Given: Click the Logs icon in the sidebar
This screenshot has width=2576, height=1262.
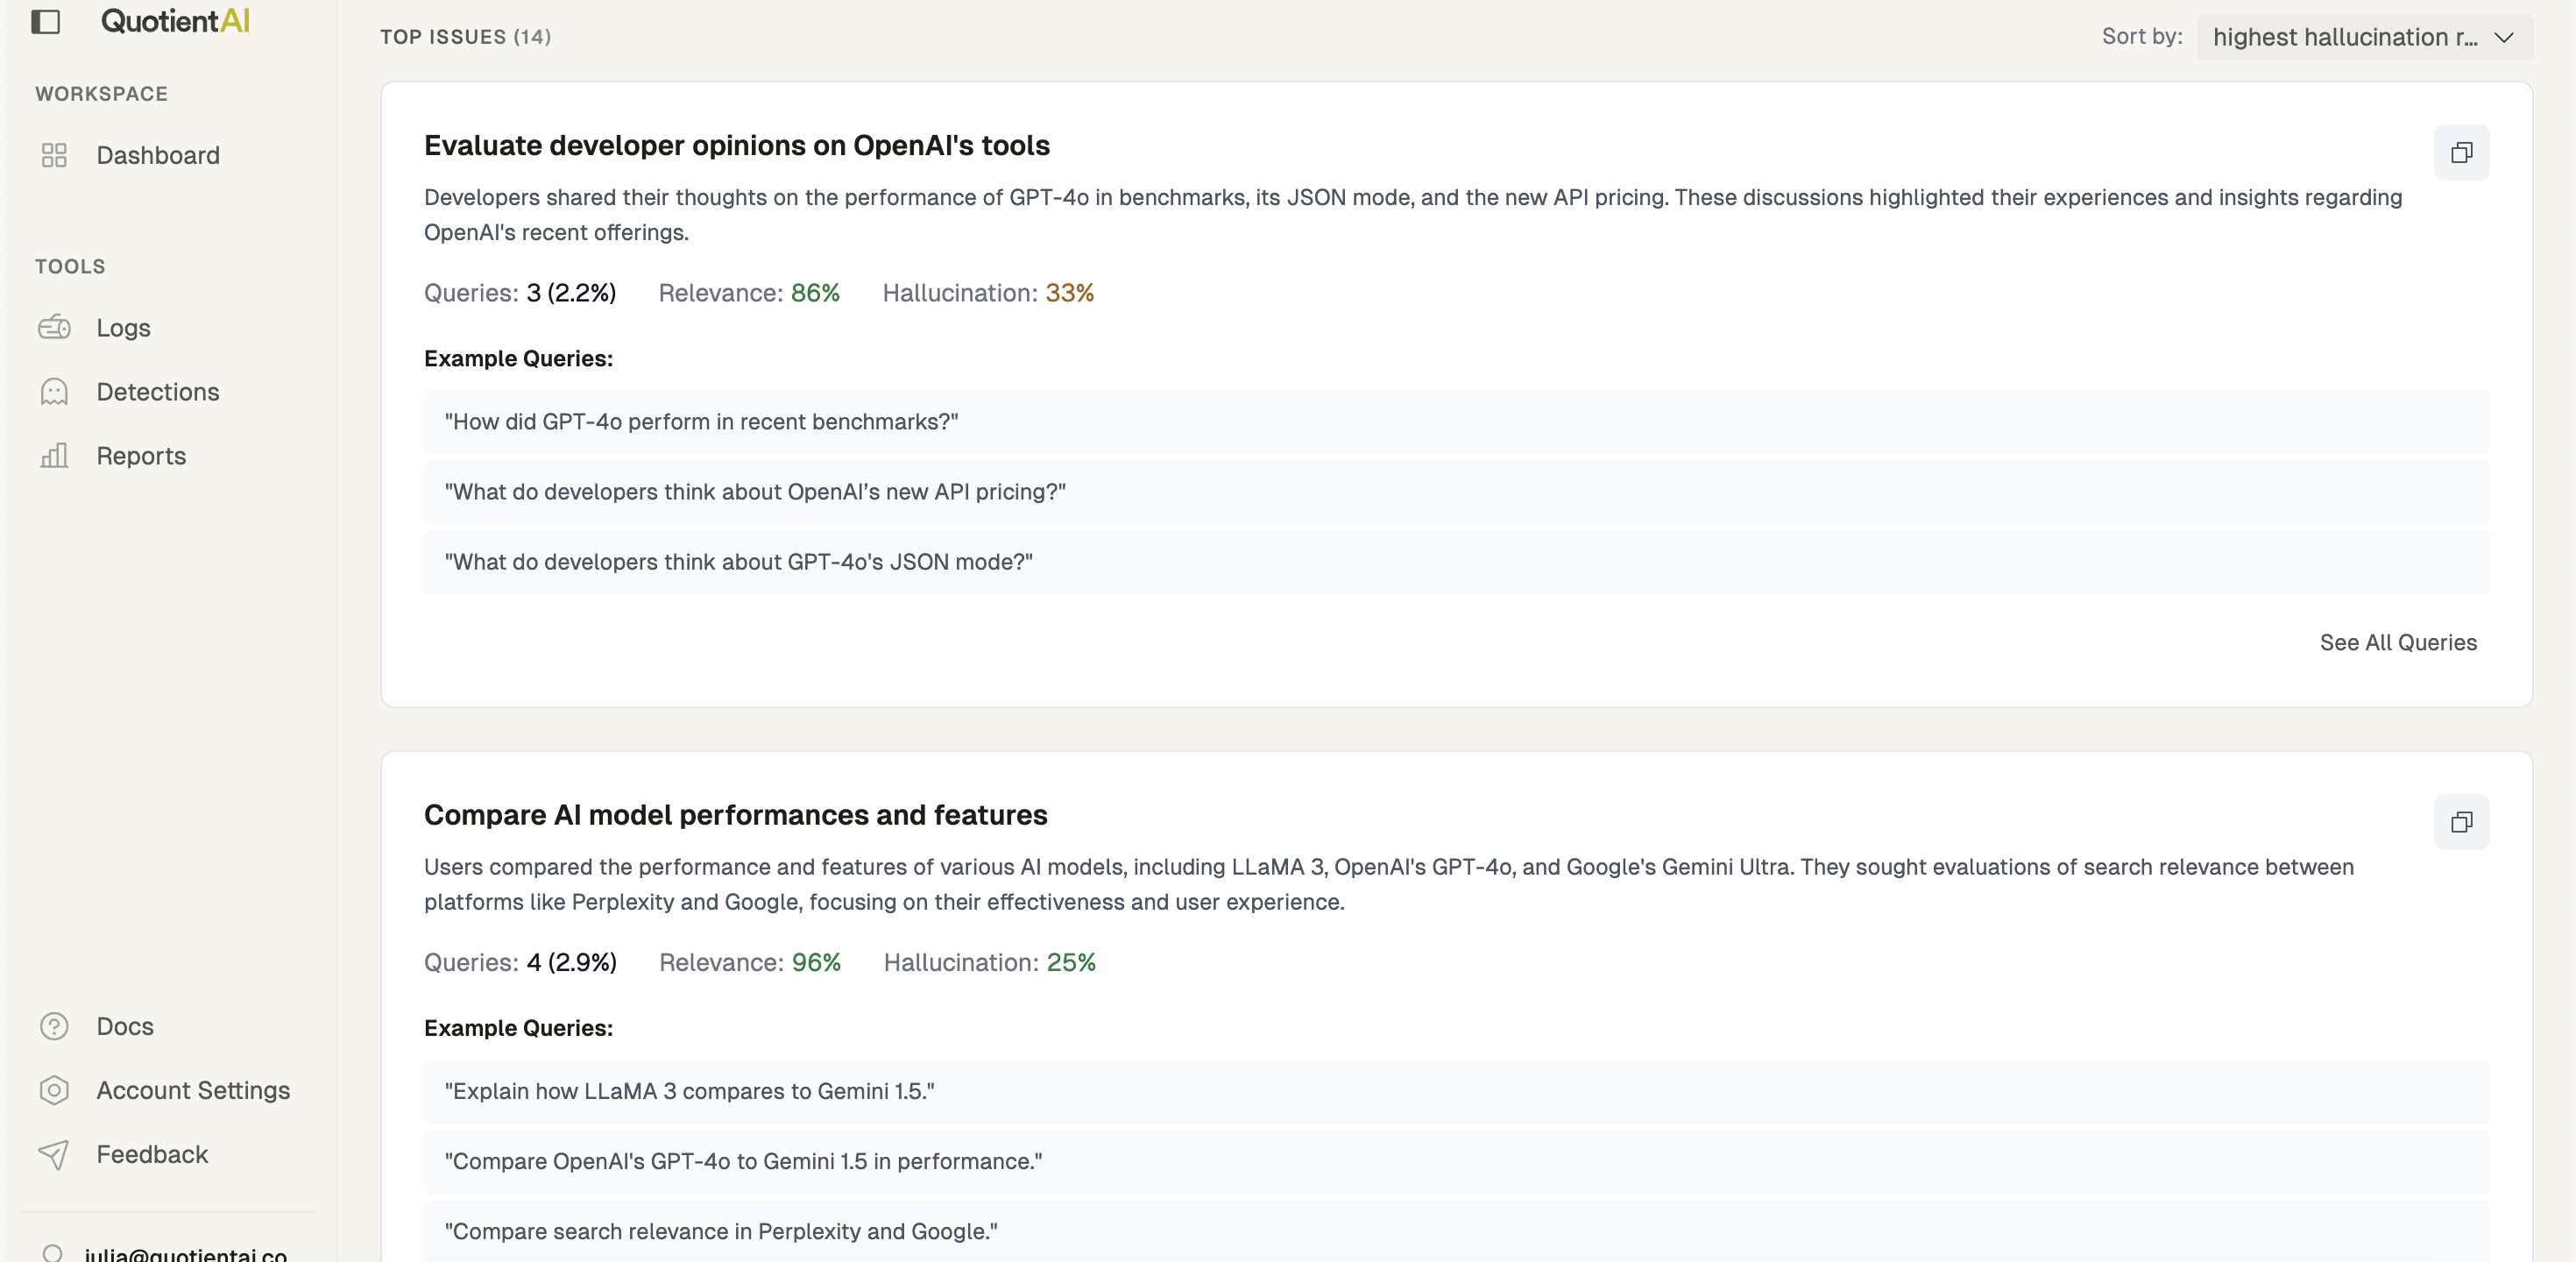Looking at the screenshot, I should pyautogui.click(x=54, y=328).
